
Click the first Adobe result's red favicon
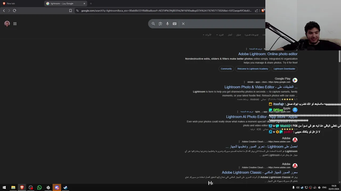coord(295,140)
